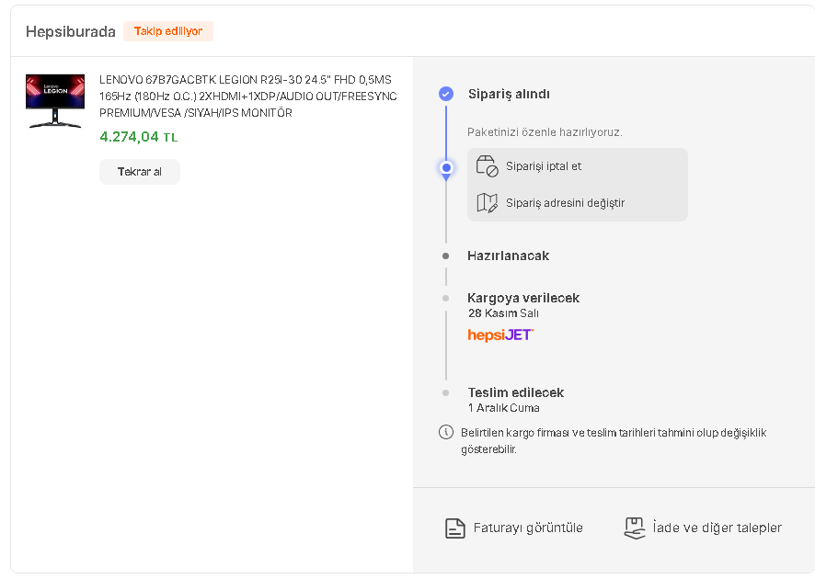815x579 pixels.
Task: Open İade ve diğer talepler text link
Action: pyautogui.click(x=717, y=528)
